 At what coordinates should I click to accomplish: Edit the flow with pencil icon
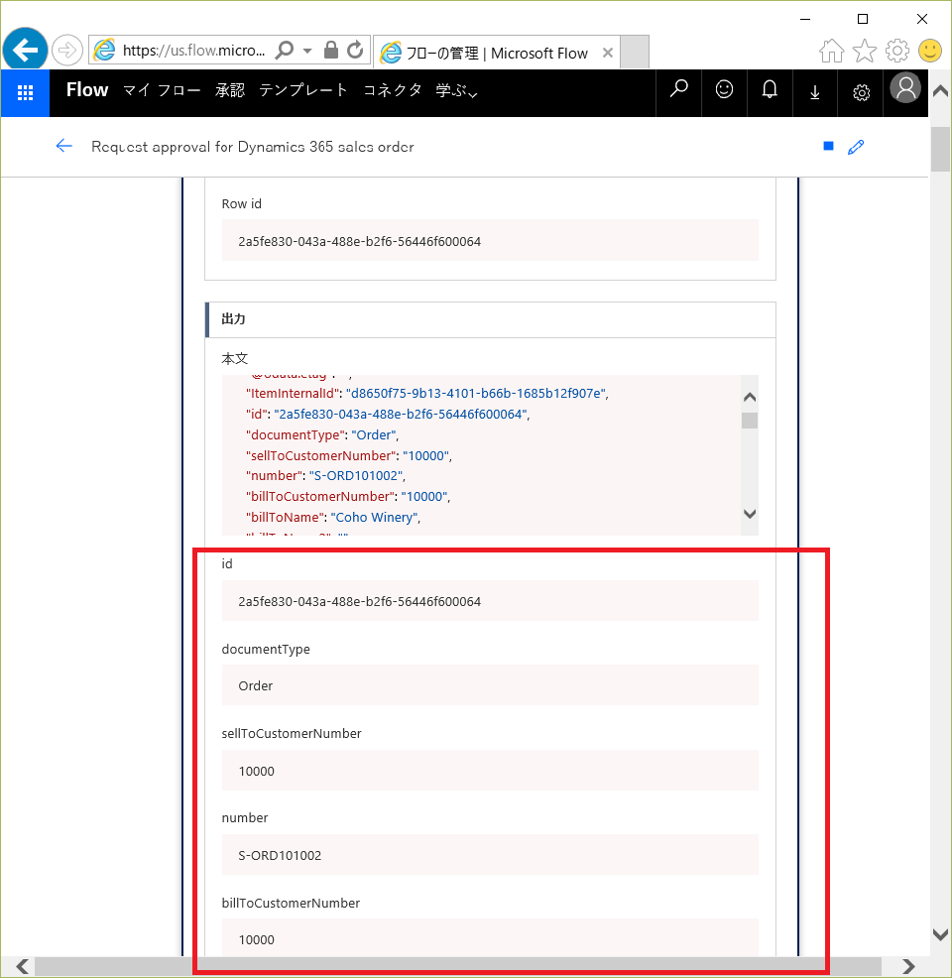coord(856,147)
